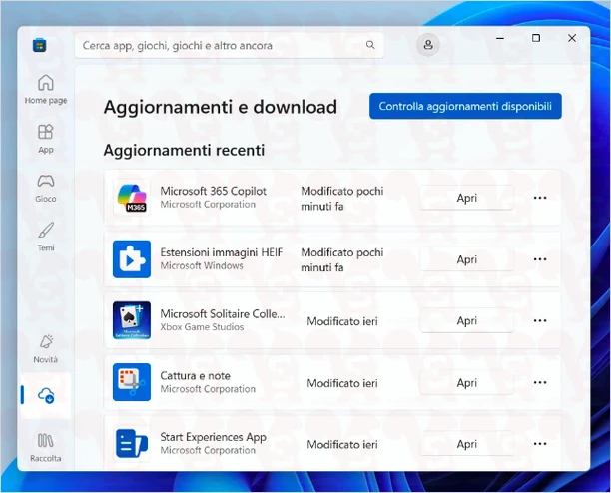Select the Estensioni immagini HEIF title text

(222, 252)
